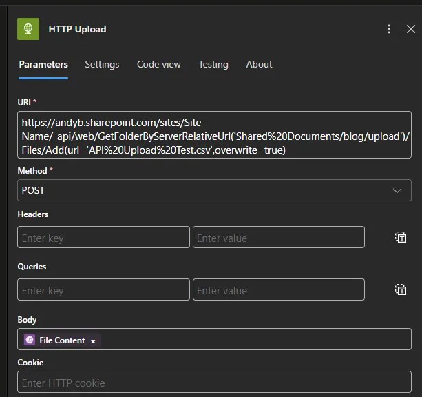
Task: Select the Parameters tab
Action: pos(43,64)
